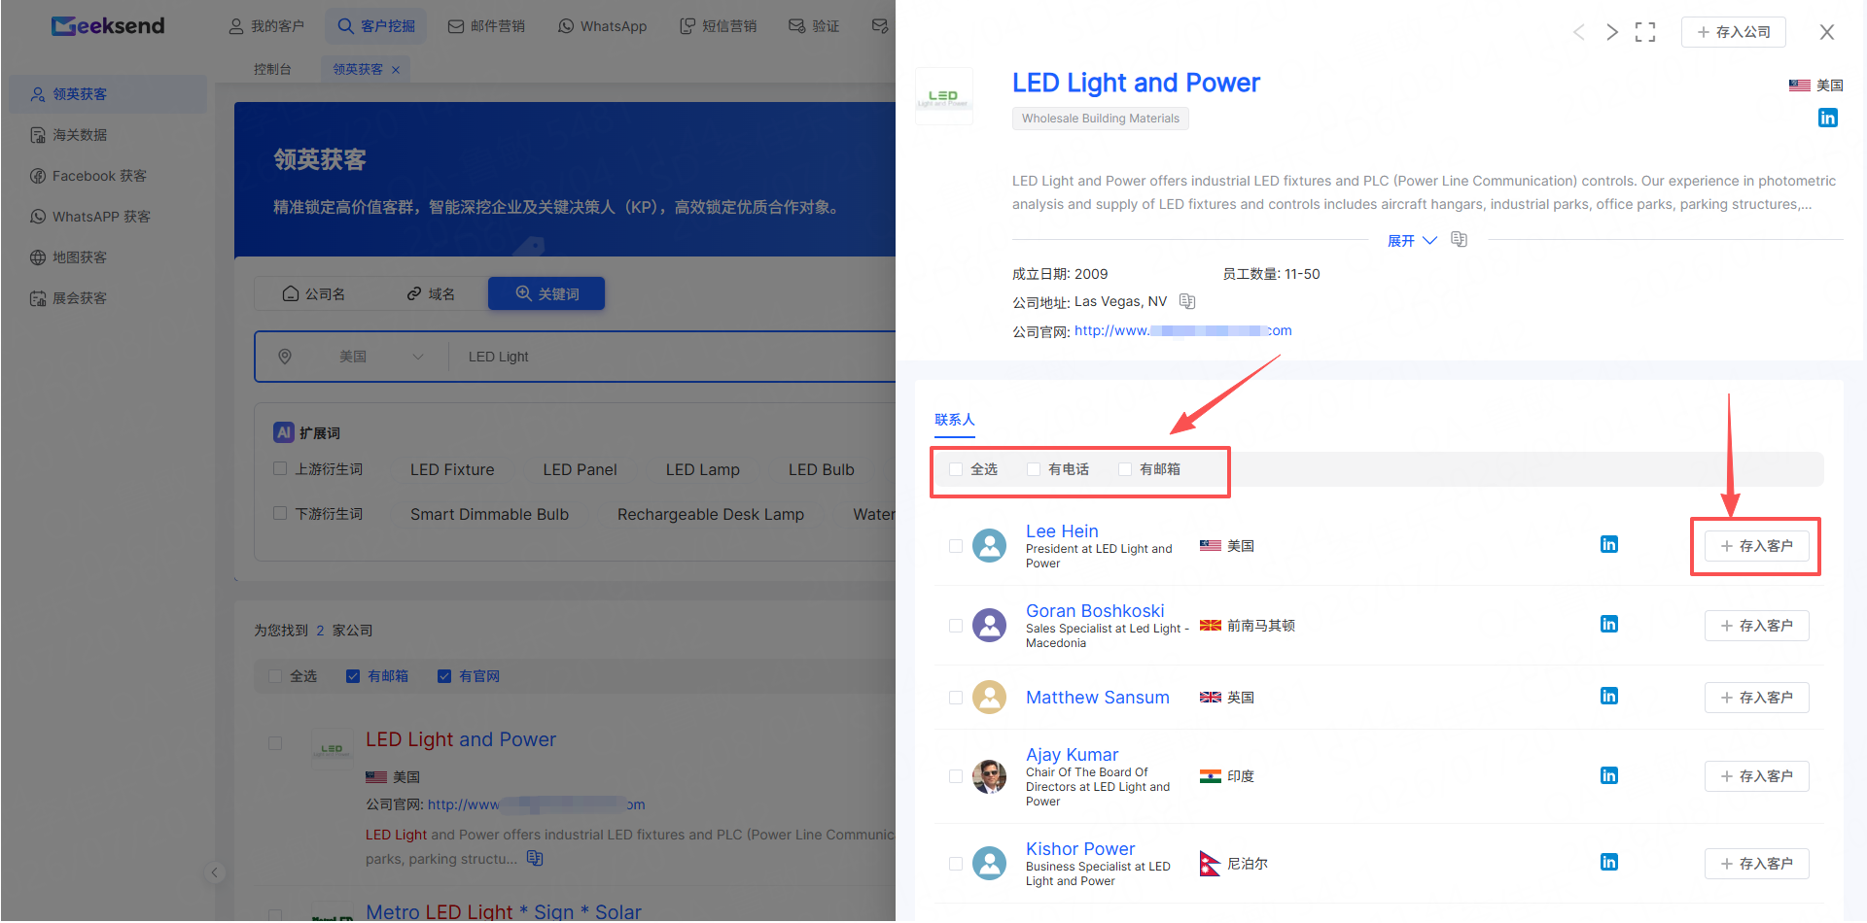Select 公司名 search mode
The image size is (1867, 923).
point(313,293)
